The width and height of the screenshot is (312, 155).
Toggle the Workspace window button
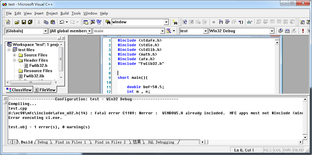pyautogui.click(x=86, y=22)
